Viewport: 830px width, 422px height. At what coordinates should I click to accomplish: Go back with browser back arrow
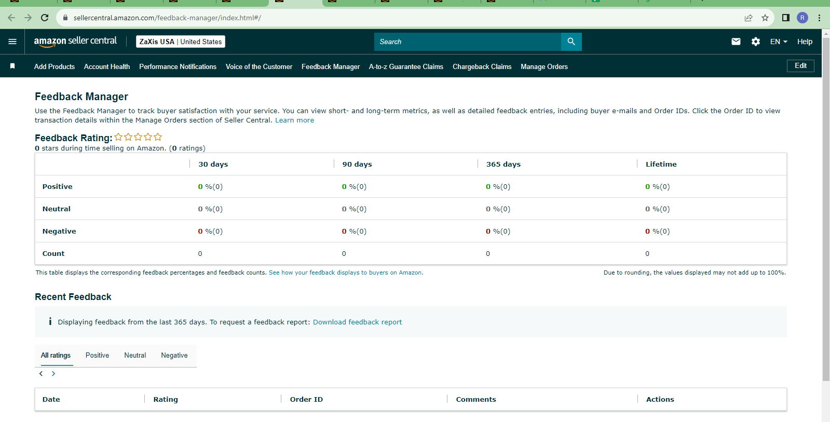click(x=11, y=18)
